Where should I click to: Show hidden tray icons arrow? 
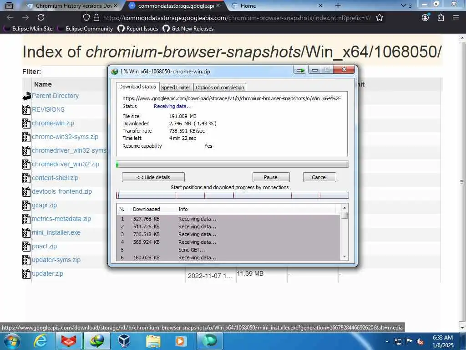pyautogui.click(x=387, y=341)
